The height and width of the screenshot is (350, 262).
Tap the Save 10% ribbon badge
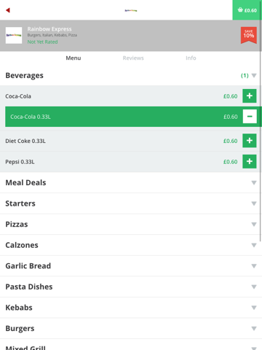(x=249, y=35)
